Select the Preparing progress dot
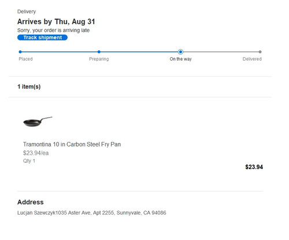The image size is (289, 240). 99,52
